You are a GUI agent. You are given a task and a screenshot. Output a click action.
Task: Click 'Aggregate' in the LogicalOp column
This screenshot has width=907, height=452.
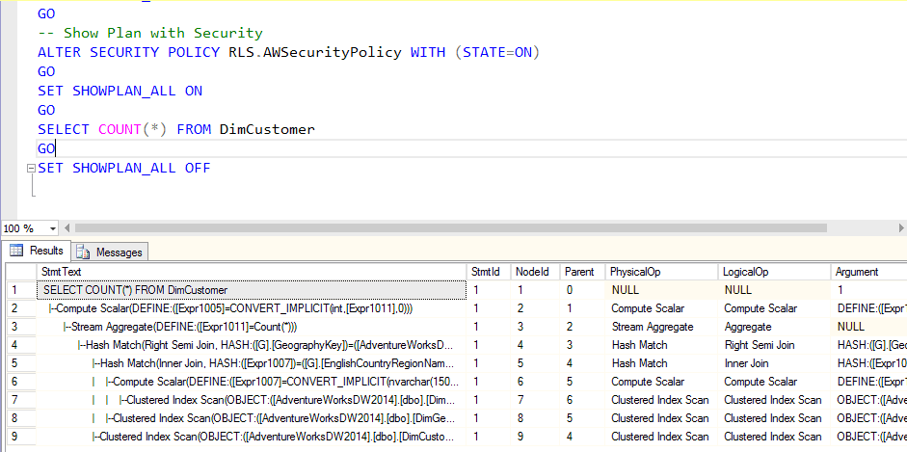775,327
